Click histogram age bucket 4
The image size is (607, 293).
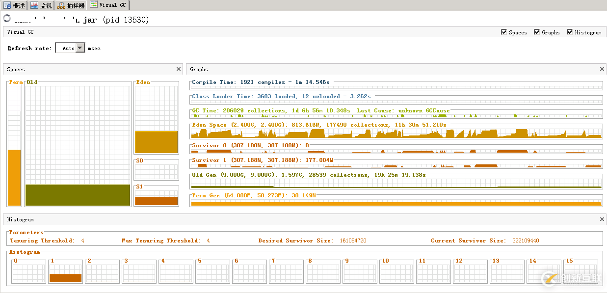tap(176, 271)
